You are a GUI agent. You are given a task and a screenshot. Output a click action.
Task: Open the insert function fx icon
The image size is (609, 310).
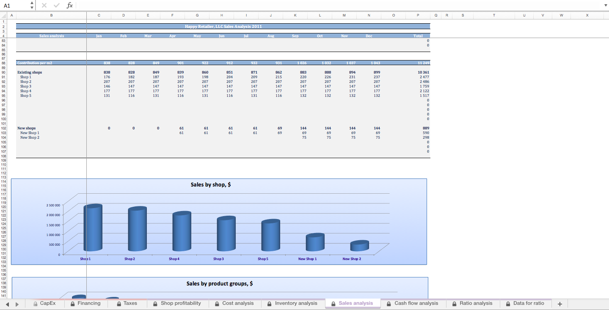pyautogui.click(x=70, y=5)
